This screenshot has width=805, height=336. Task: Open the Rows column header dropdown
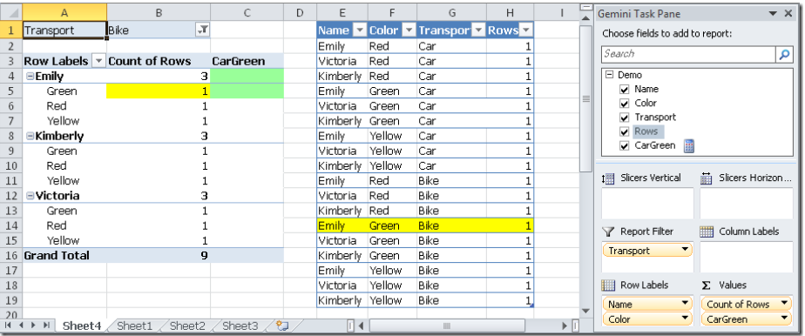(x=526, y=30)
